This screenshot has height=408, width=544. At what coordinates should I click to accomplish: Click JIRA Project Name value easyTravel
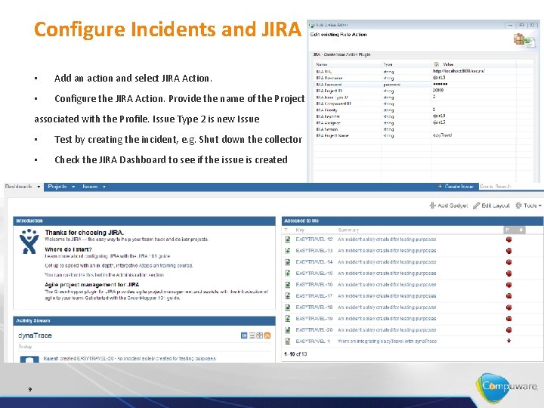click(x=442, y=135)
